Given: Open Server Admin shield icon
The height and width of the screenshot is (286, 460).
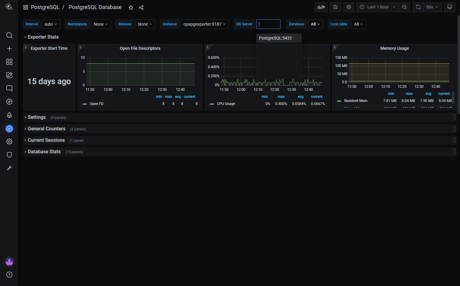Looking at the screenshot, I should pyautogui.click(x=9, y=155).
